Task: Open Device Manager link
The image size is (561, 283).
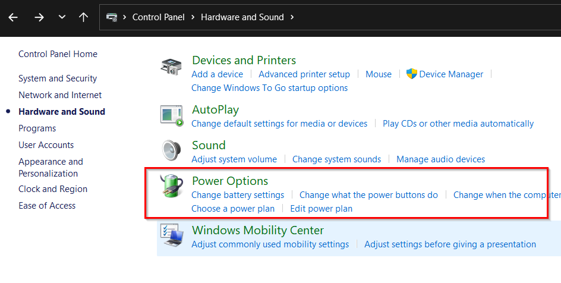Action: point(451,74)
